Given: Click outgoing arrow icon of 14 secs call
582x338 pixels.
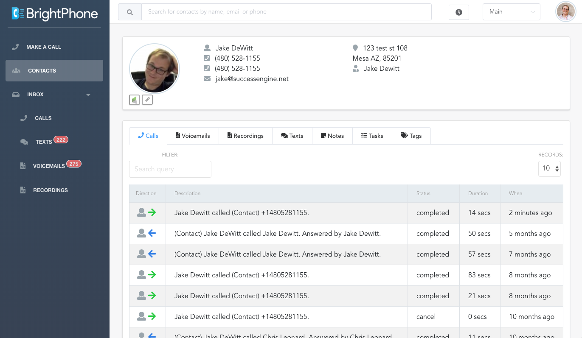Looking at the screenshot, I should [x=152, y=212].
